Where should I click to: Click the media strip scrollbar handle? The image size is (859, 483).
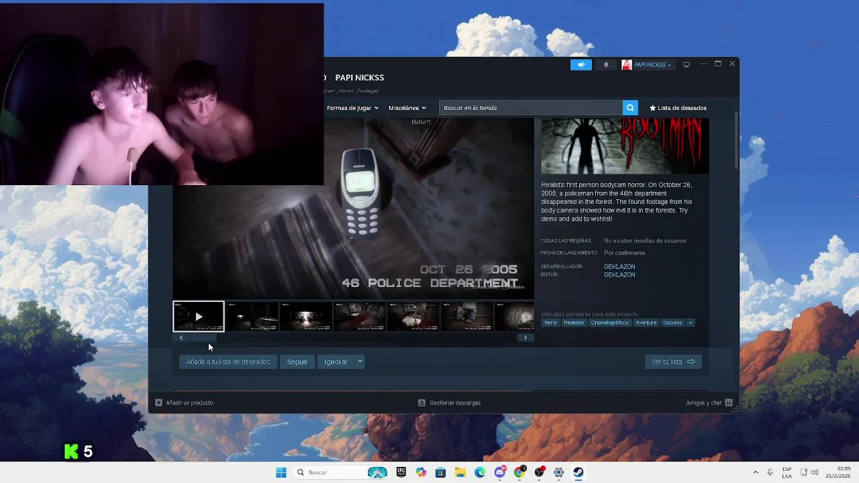(x=203, y=337)
